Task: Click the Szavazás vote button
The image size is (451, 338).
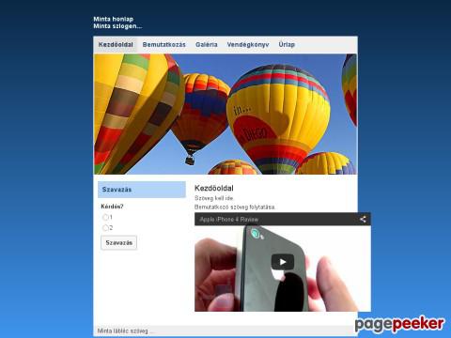Action: coord(119,242)
